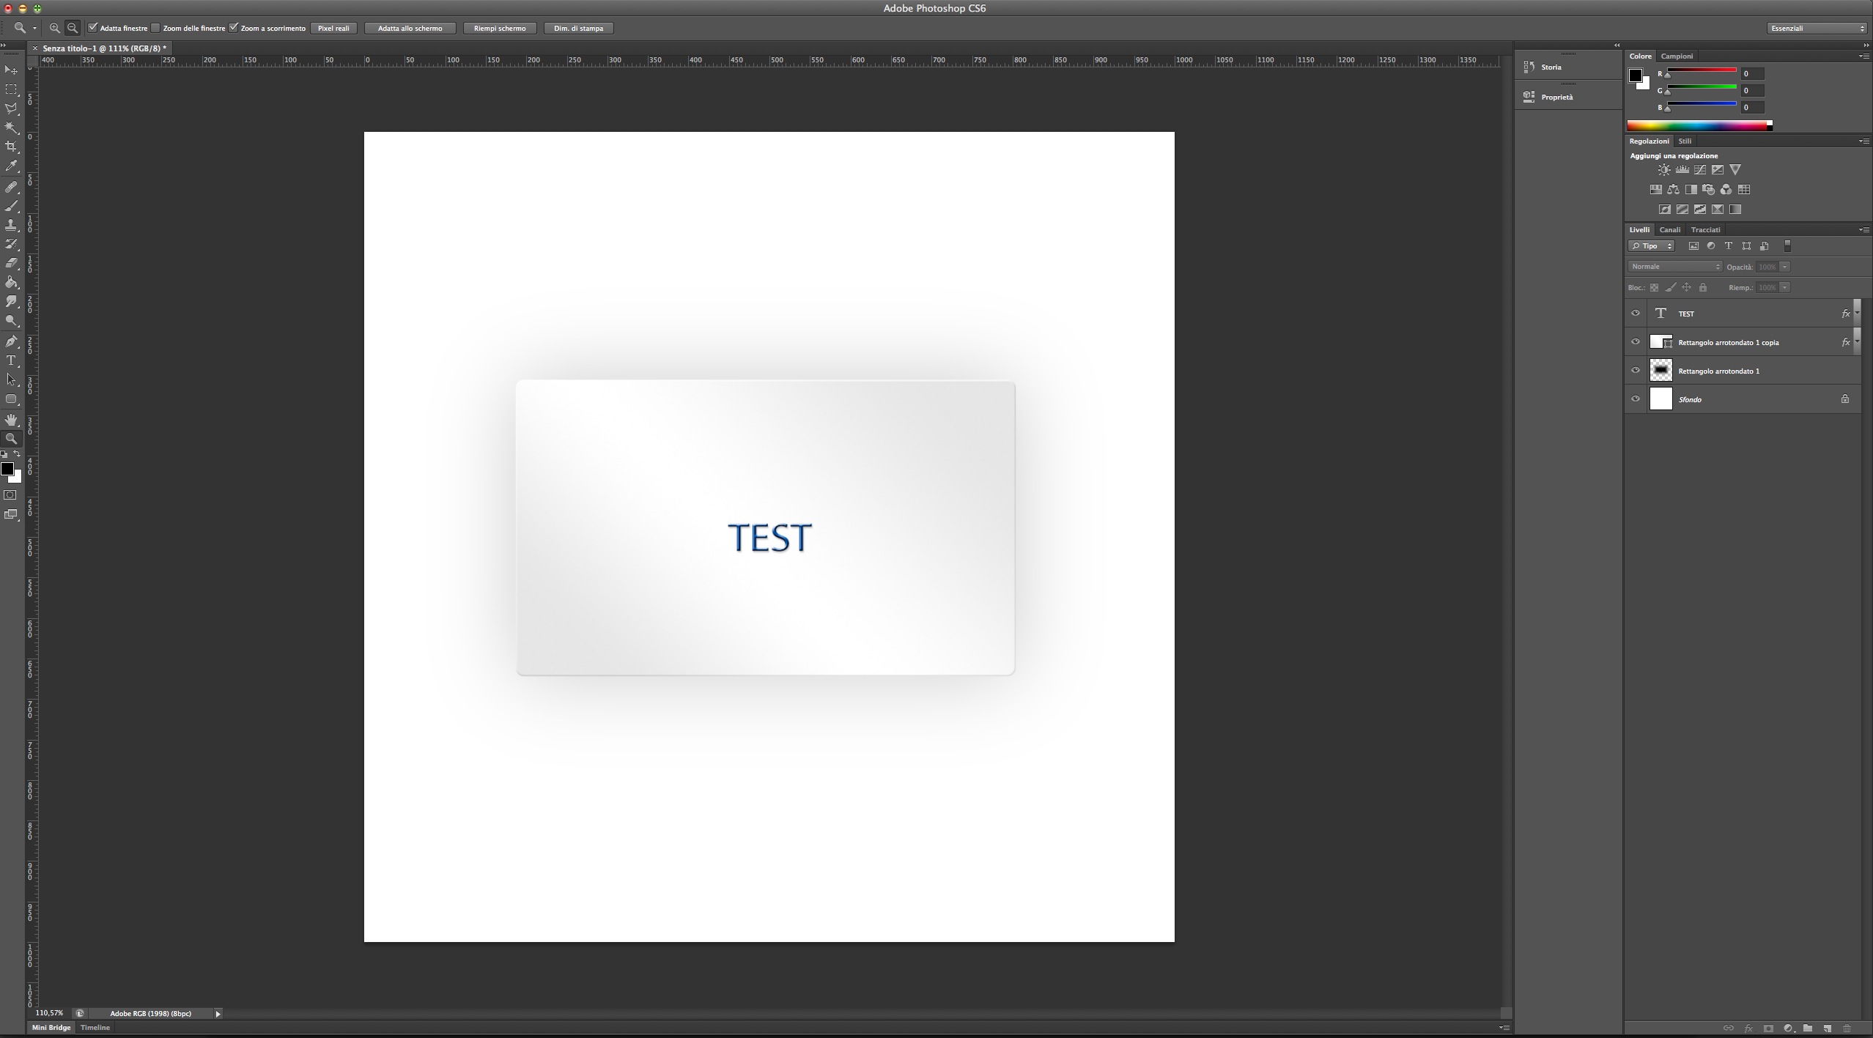Viewport: 1873px width, 1038px height.
Task: Click the Pixel reali button
Action: [x=333, y=28]
